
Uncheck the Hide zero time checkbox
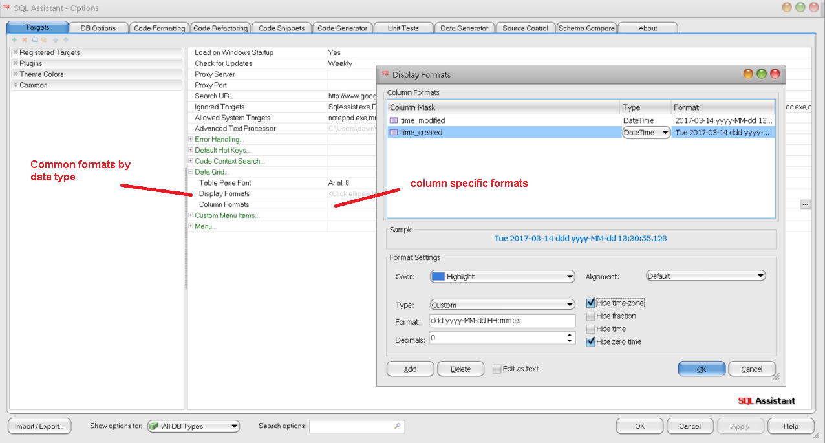tap(590, 341)
